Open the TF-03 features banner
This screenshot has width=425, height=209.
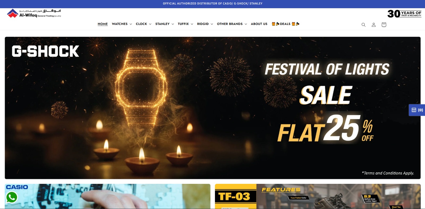318,196
